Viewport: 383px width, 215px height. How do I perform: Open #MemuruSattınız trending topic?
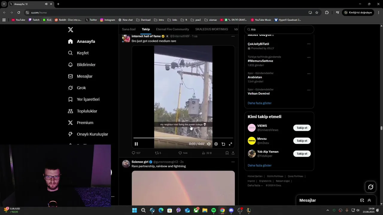(x=260, y=61)
